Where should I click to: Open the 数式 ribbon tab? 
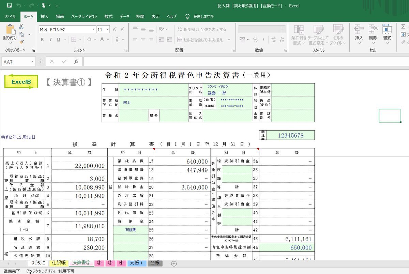pos(108,16)
